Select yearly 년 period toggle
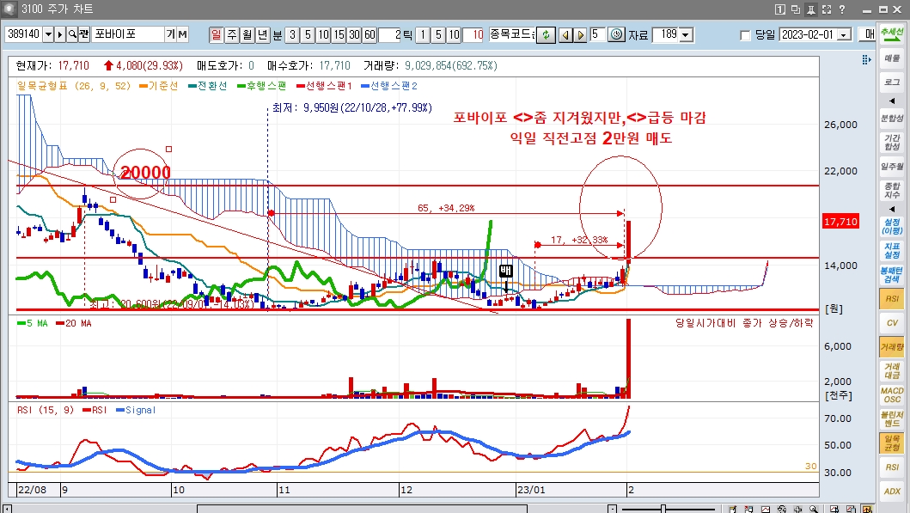The height and width of the screenshot is (513, 910). click(x=262, y=35)
